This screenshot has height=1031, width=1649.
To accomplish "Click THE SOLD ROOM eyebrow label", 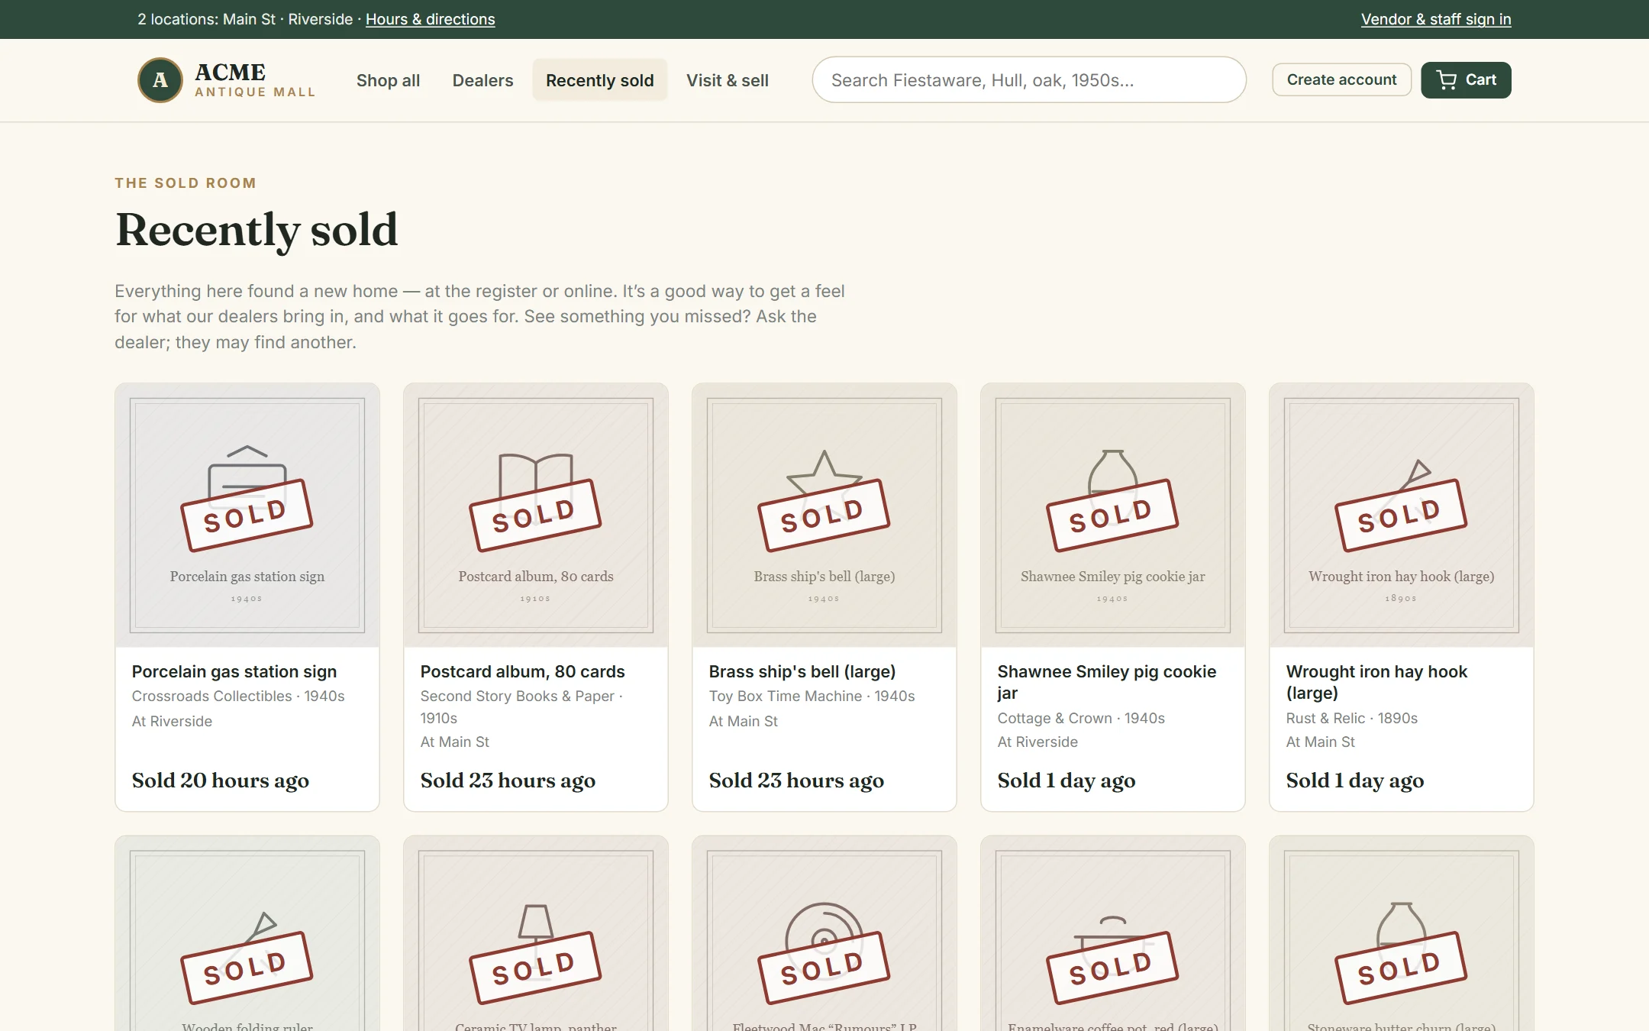I will click(186, 183).
